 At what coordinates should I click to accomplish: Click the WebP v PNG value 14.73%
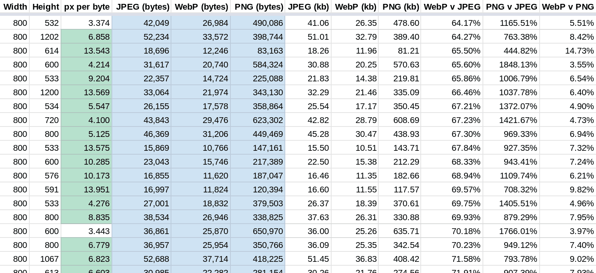point(567,51)
